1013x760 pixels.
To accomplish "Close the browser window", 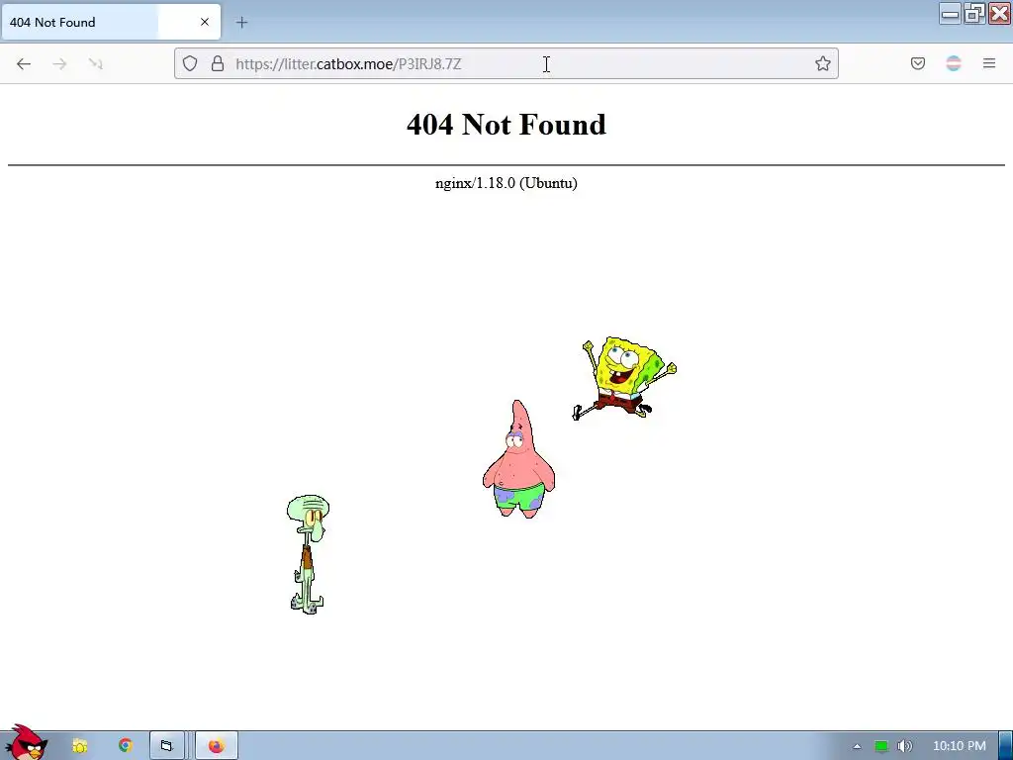I will click(999, 14).
